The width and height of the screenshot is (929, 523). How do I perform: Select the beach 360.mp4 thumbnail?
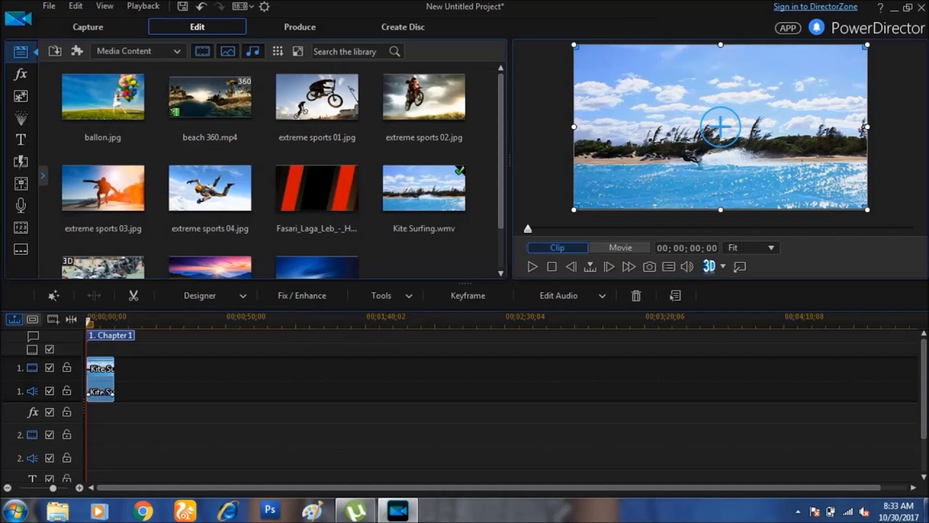click(x=210, y=97)
